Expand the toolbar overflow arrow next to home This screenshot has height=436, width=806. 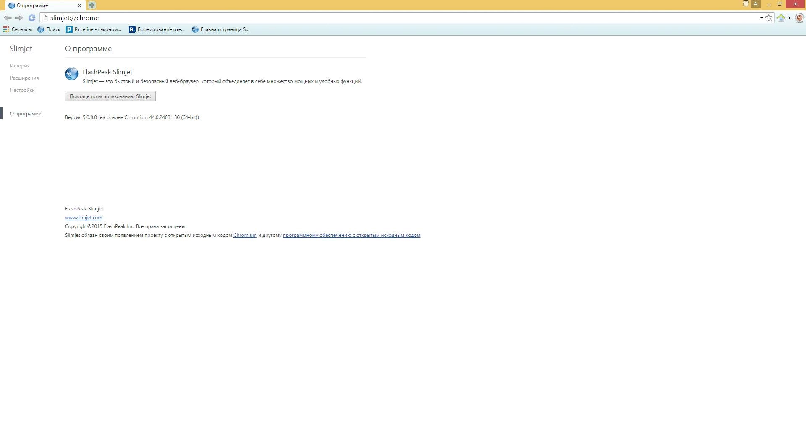point(790,18)
